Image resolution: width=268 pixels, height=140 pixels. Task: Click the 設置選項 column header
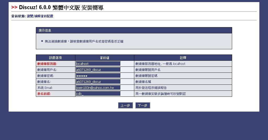point(55,58)
